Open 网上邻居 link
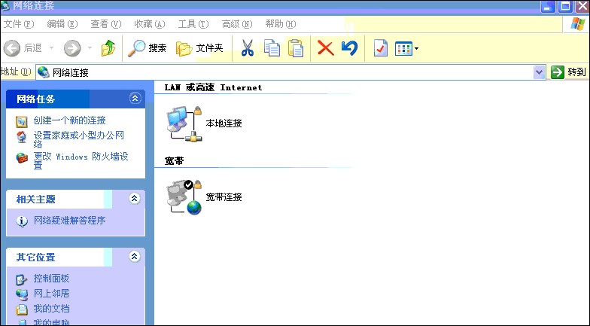The width and height of the screenshot is (590, 326). 51,294
